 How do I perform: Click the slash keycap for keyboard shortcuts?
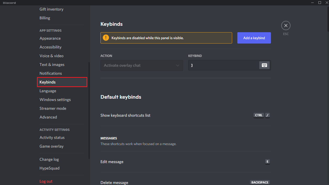point(267,115)
